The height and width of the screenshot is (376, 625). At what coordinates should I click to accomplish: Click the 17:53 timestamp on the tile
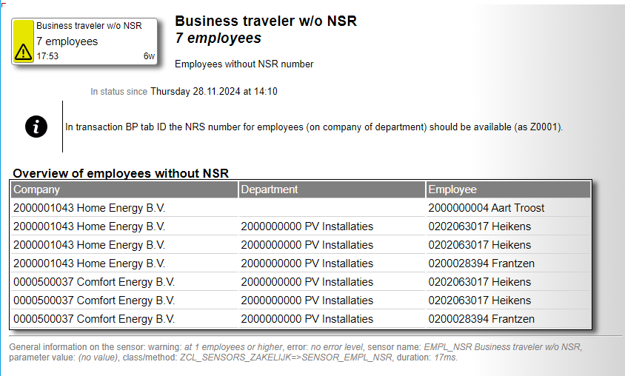pos(47,56)
